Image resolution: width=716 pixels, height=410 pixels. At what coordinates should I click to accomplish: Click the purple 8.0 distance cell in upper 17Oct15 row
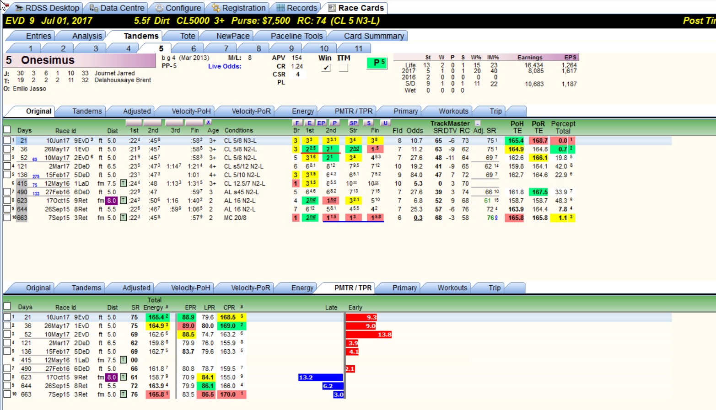click(112, 201)
